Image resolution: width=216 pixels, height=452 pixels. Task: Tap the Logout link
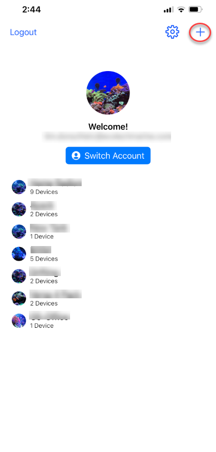pyautogui.click(x=23, y=32)
